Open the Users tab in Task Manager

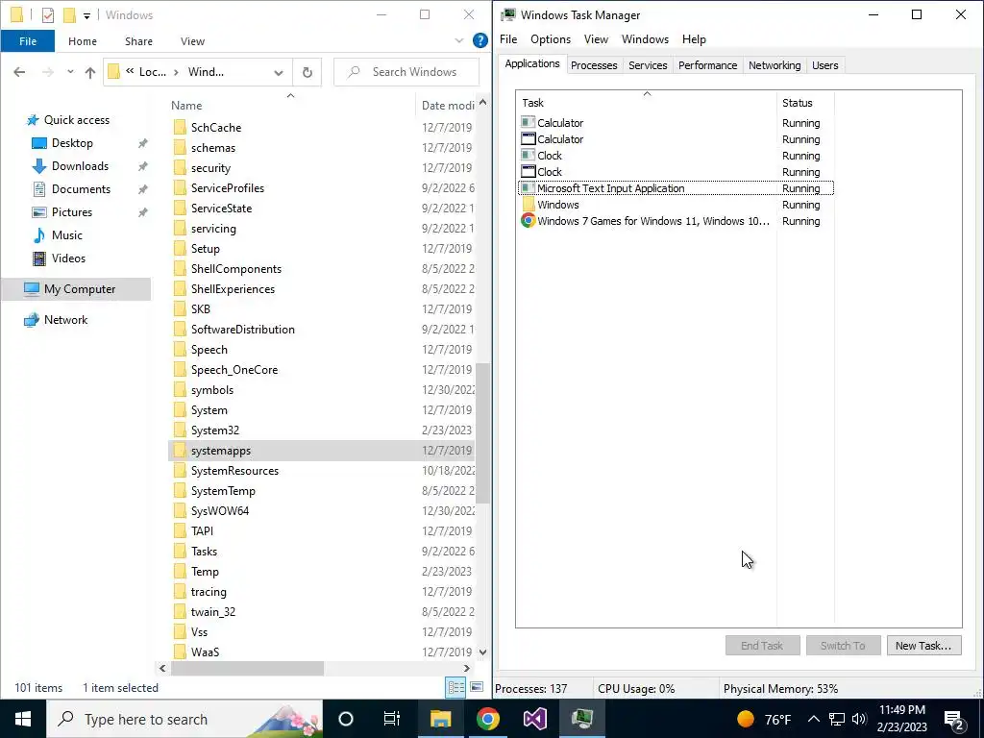click(824, 65)
